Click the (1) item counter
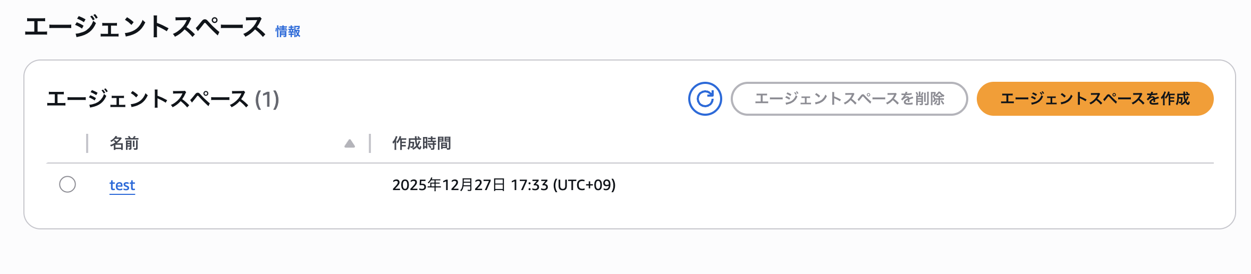 pos(267,99)
